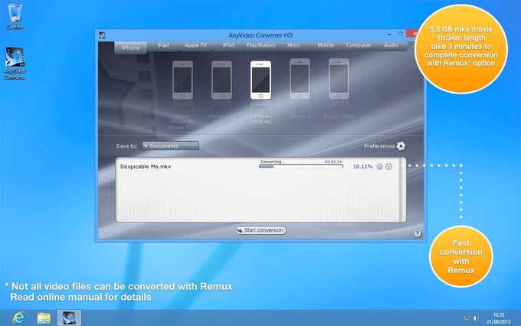Click the Preferences label
Image resolution: width=521 pixels, height=326 pixels.
click(379, 146)
